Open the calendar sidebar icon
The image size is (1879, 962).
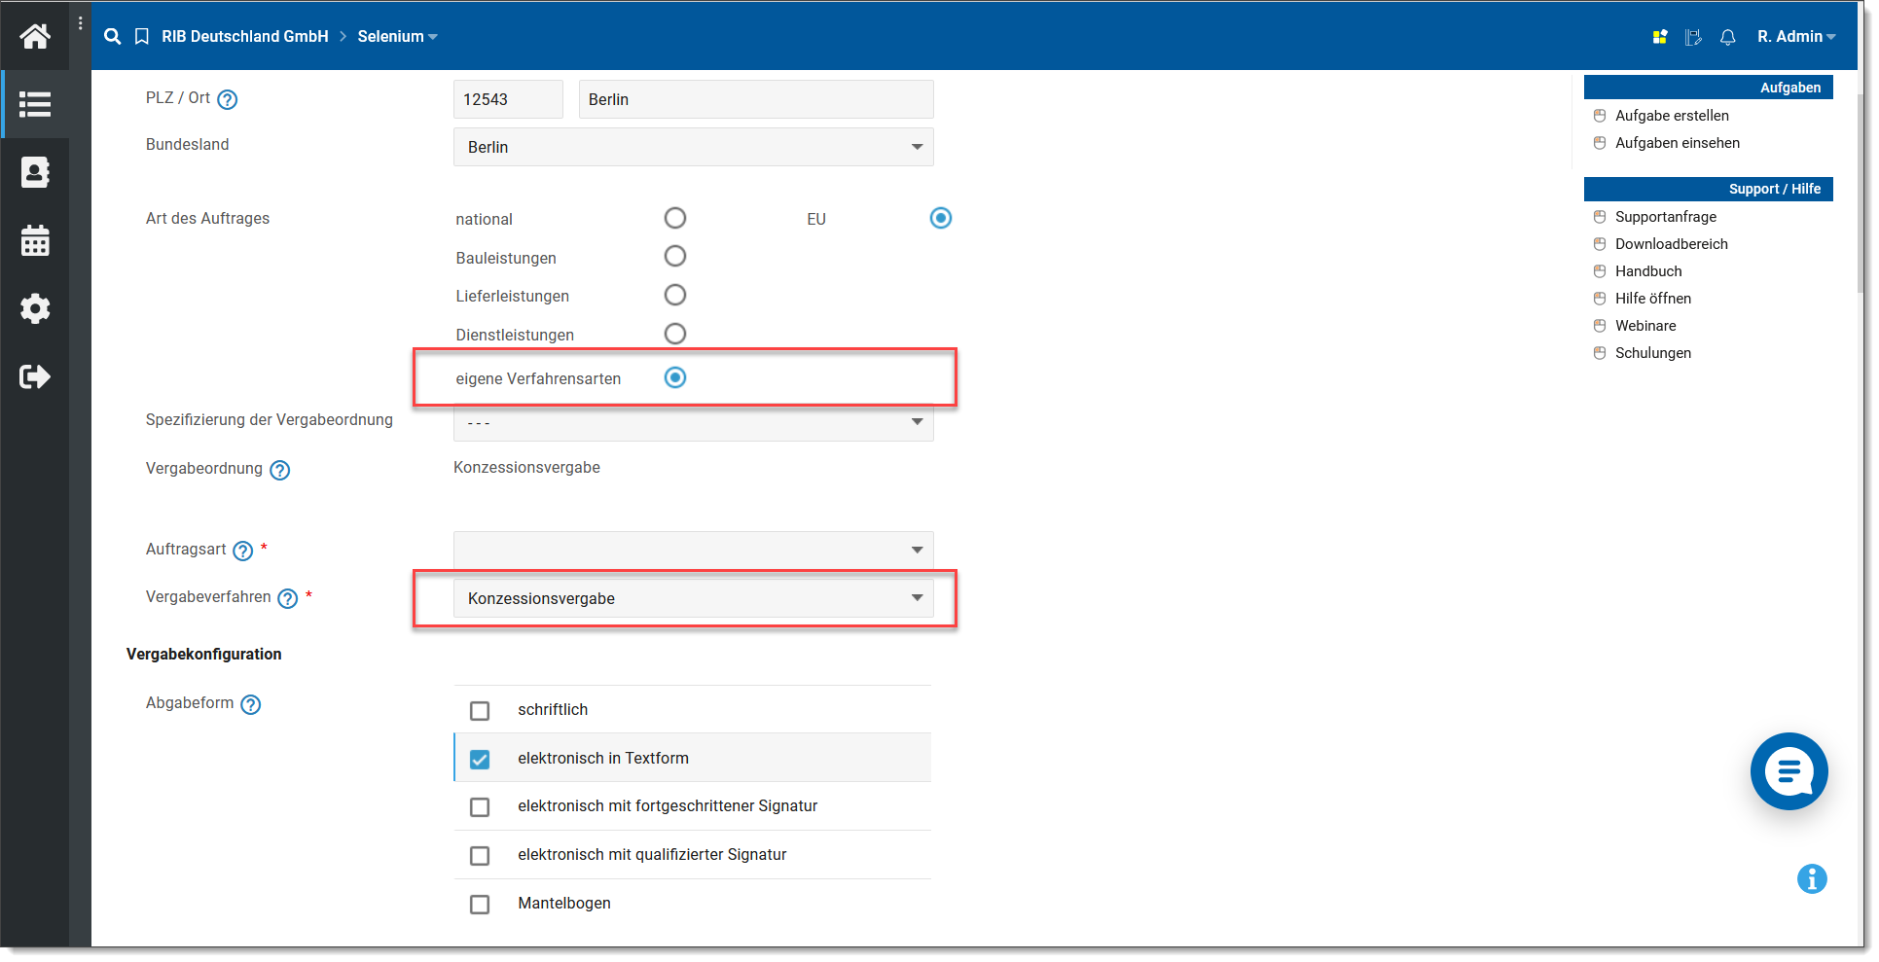35,240
